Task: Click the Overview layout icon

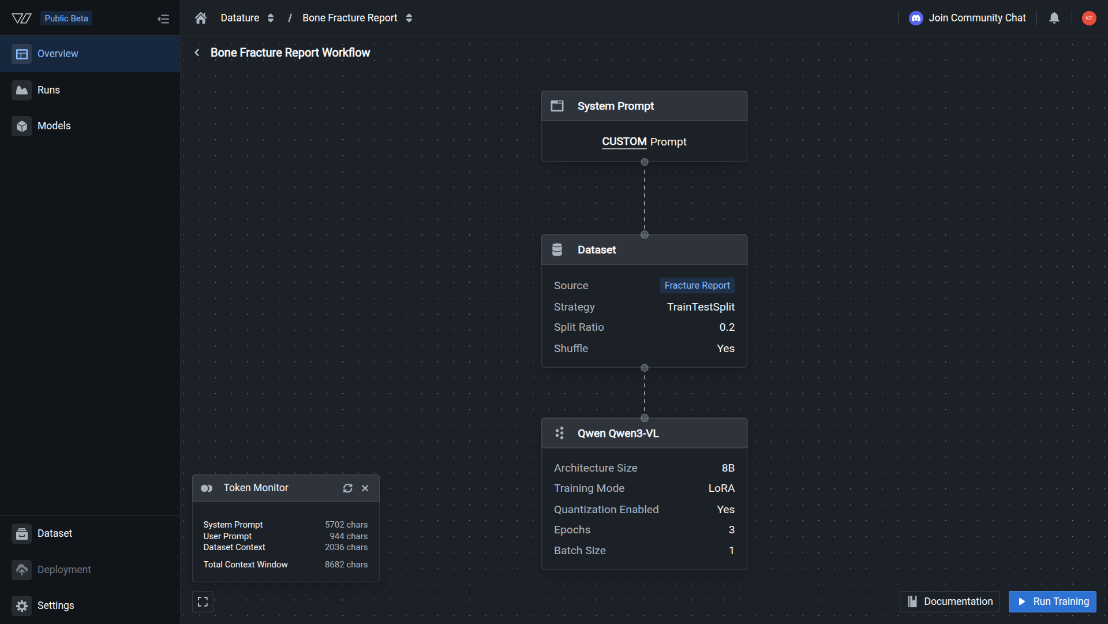Action: pos(22,54)
